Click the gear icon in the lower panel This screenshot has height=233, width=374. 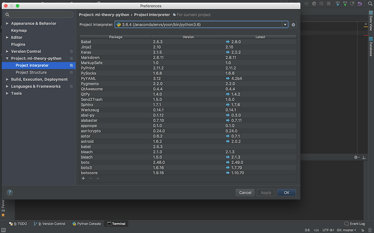pyautogui.click(x=356, y=157)
